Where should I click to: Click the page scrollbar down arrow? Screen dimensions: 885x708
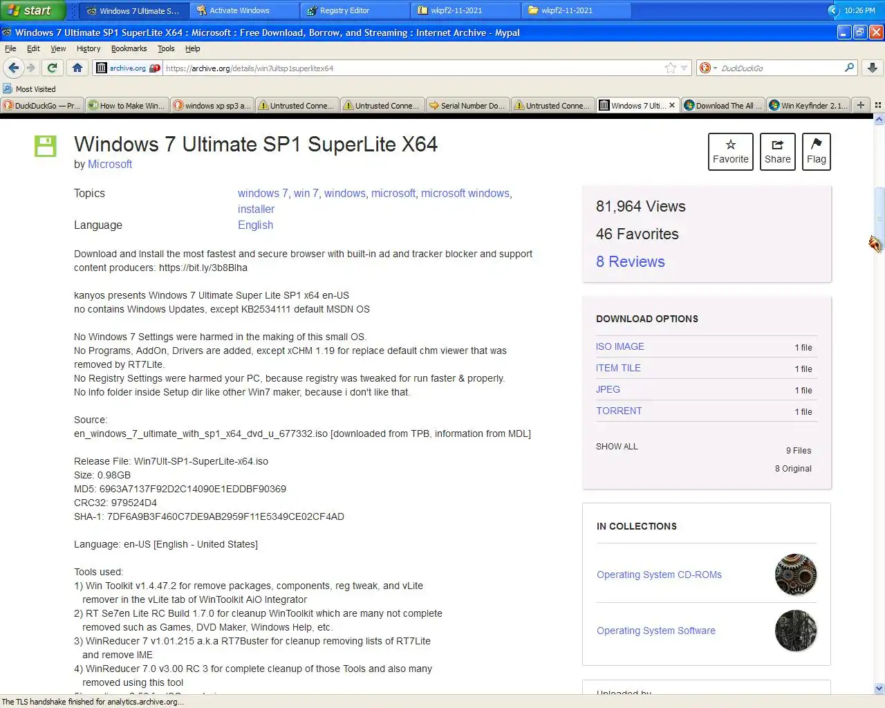(879, 688)
